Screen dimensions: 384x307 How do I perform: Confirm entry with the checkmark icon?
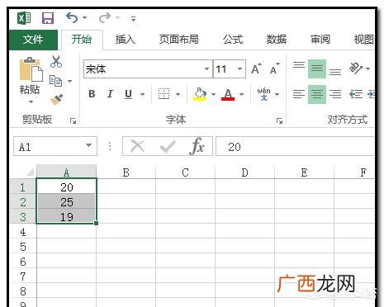(x=168, y=146)
